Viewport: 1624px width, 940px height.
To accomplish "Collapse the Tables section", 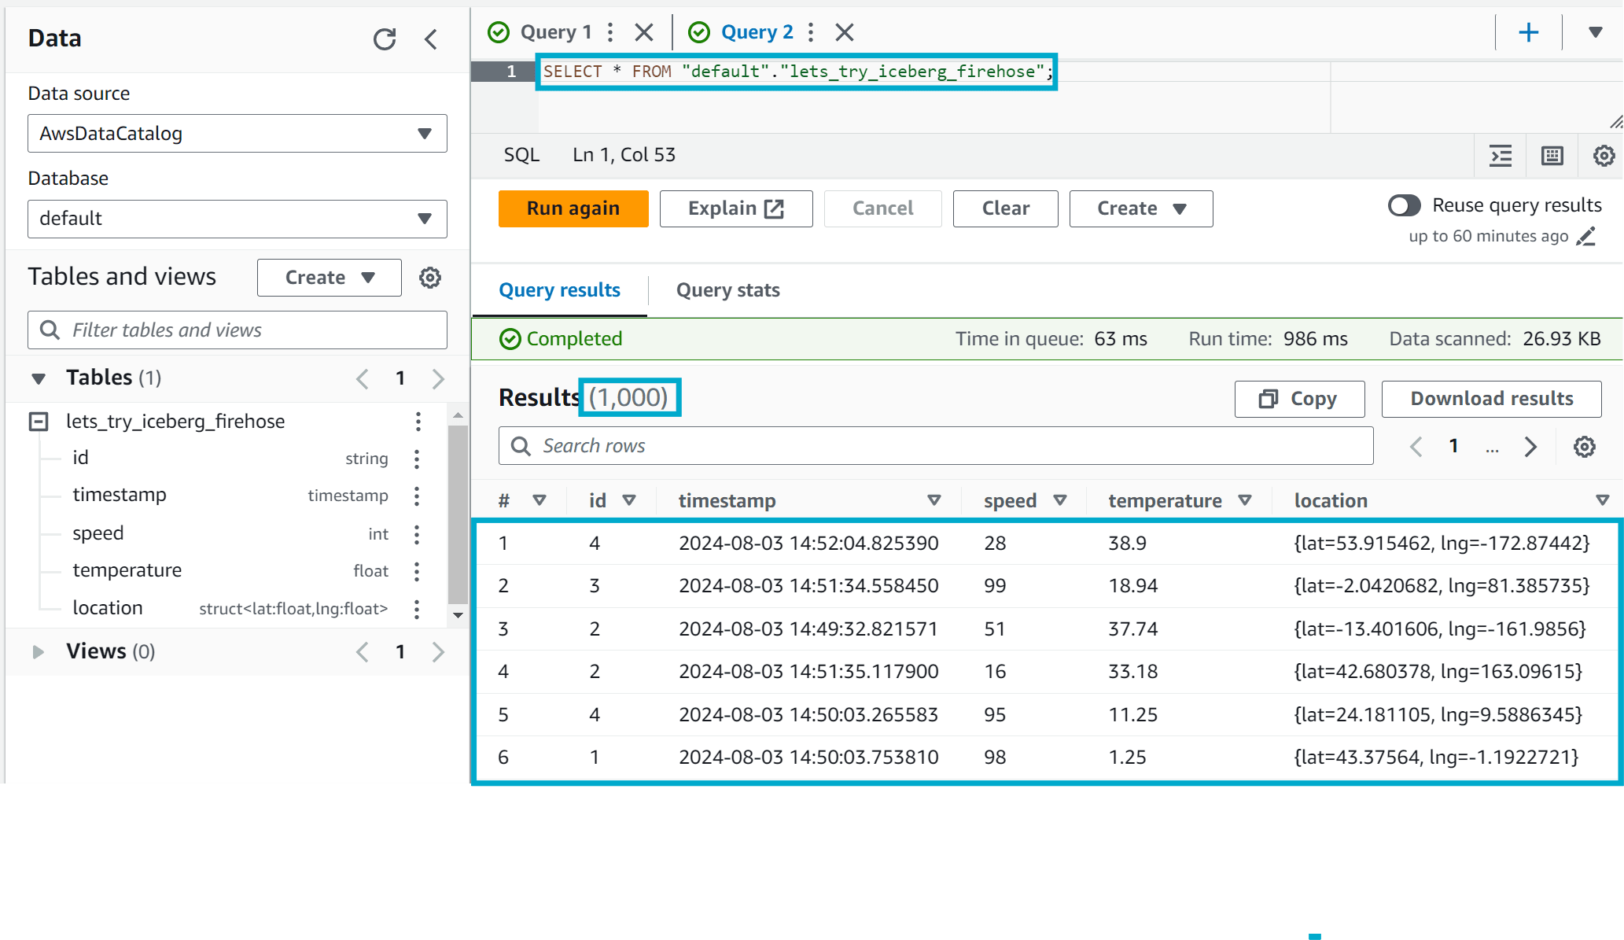I will click(39, 378).
